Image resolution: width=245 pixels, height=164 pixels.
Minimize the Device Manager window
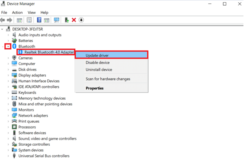click(x=210, y=4)
